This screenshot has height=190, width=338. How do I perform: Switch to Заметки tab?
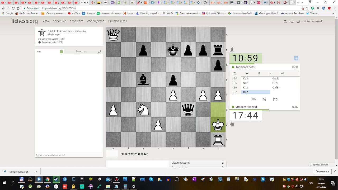(x=80, y=51)
